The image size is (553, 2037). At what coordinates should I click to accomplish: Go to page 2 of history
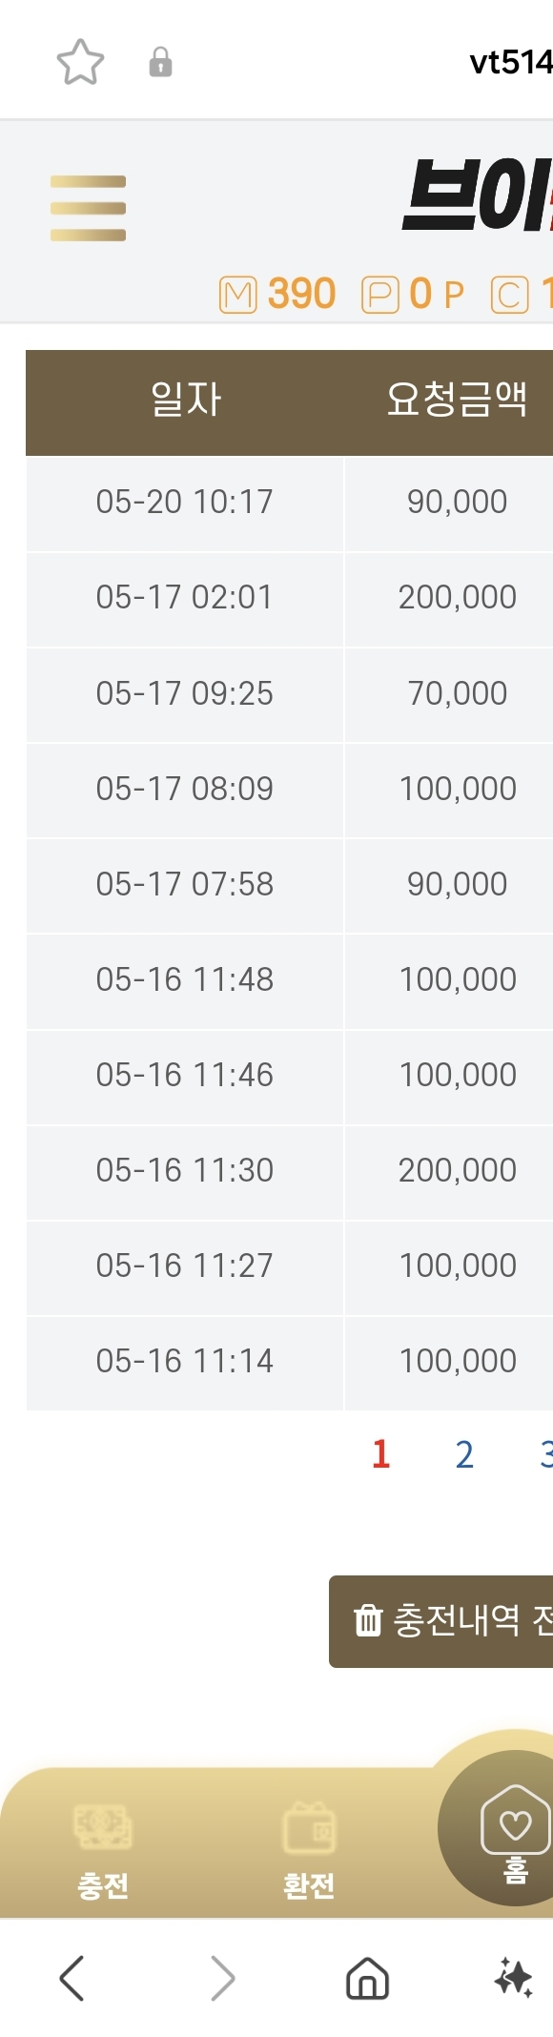tap(464, 1454)
